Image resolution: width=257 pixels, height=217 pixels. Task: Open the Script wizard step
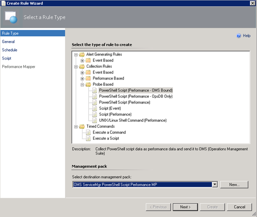(7, 58)
